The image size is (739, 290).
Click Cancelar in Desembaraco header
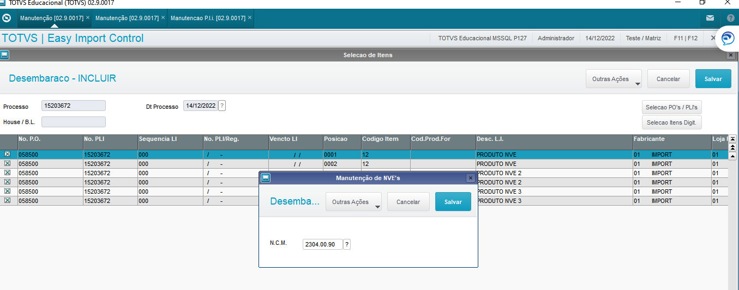(668, 79)
